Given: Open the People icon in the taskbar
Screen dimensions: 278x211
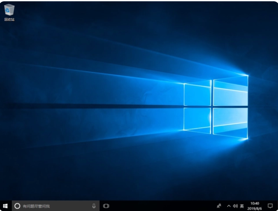Looking at the screenshot, I should [219, 206].
